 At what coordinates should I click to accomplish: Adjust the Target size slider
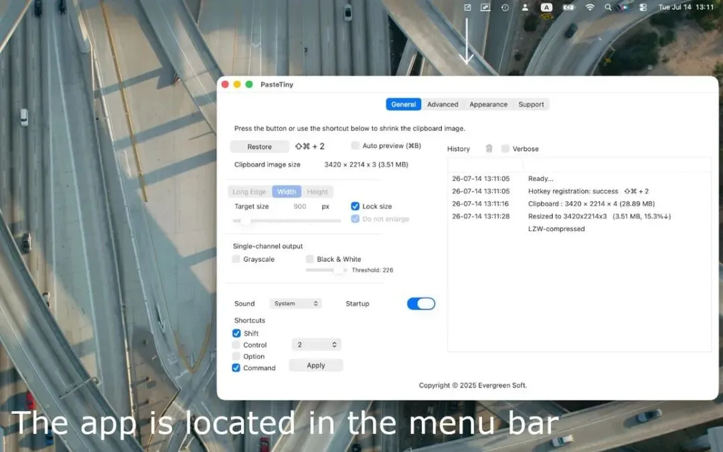coord(287,221)
